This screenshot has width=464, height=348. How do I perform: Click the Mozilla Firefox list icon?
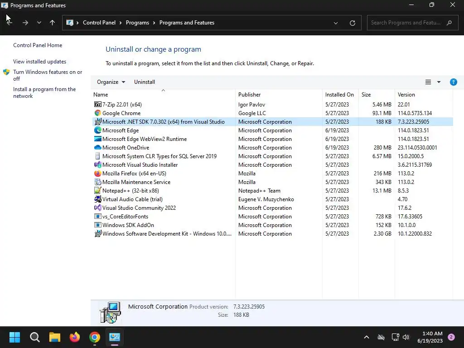click(x=98, y=174)
